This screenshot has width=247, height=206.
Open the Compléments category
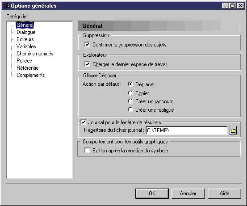pos(31,75)
